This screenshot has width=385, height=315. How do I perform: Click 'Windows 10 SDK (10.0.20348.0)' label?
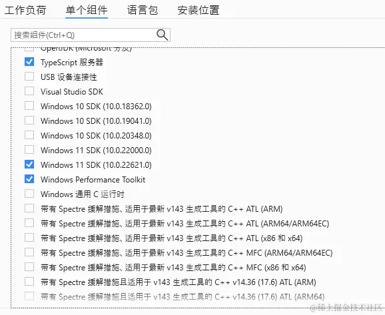[96, 136]
